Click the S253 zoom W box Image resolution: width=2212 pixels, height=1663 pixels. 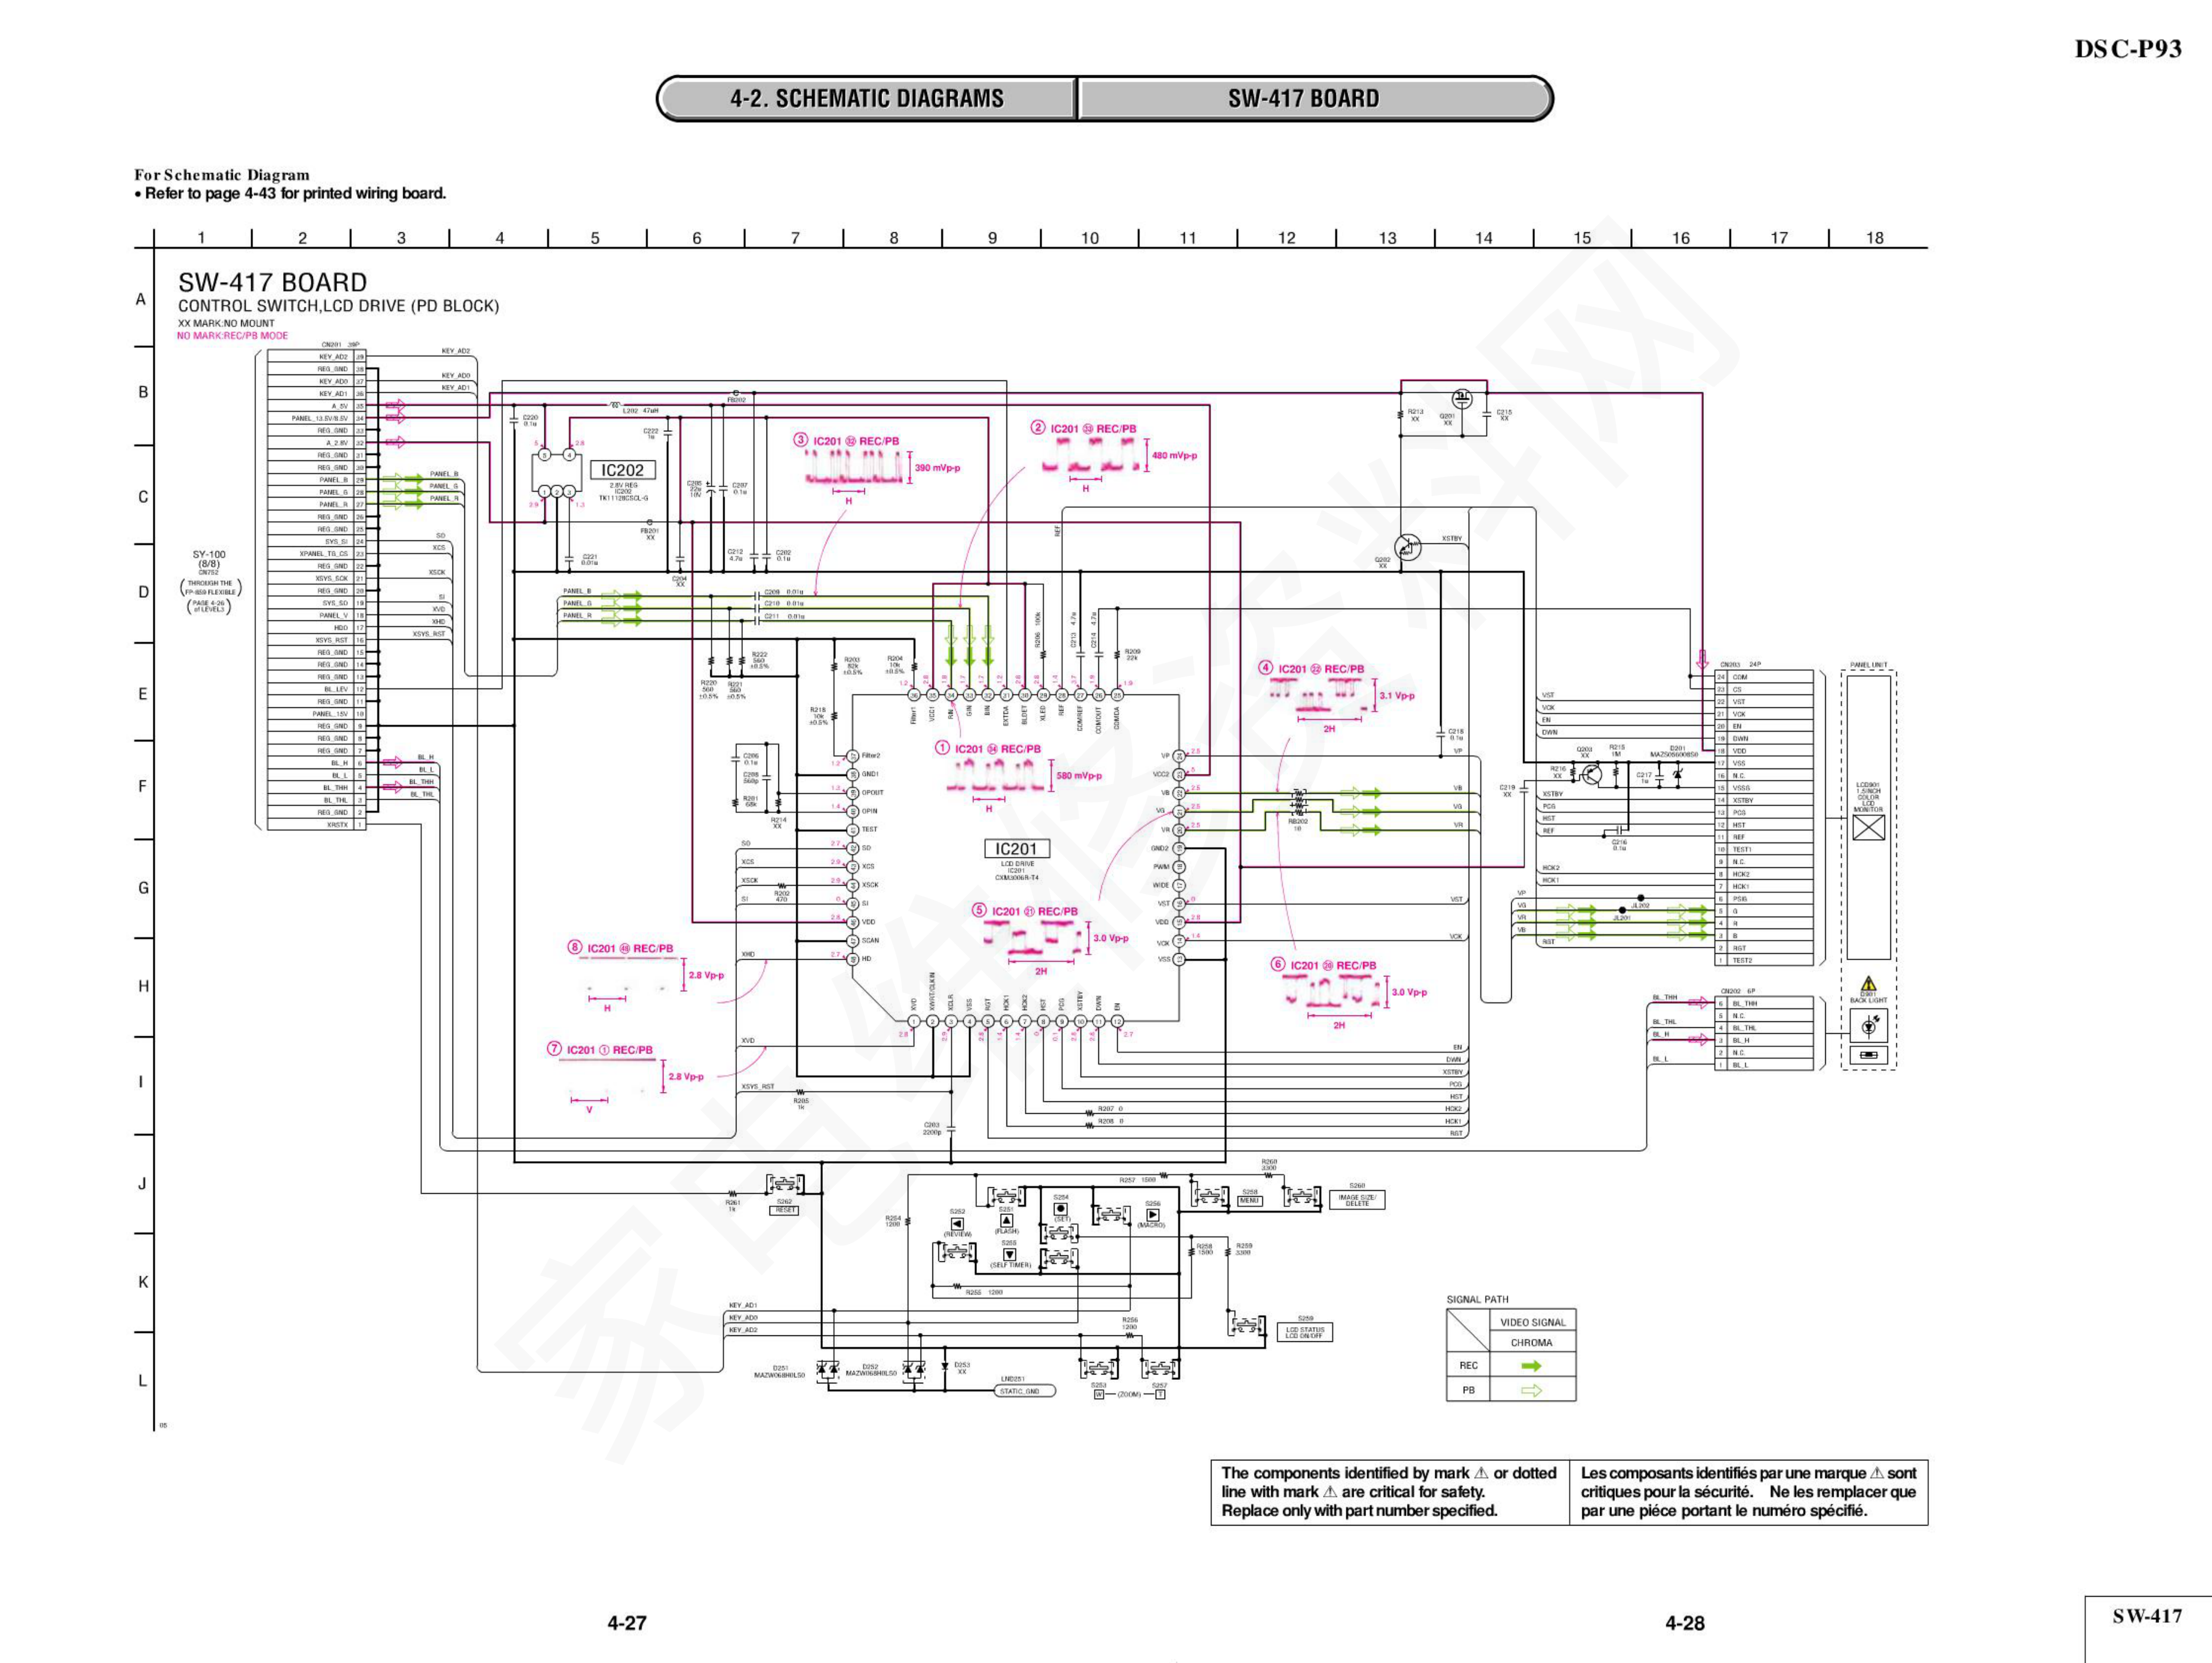[x=1098, y=1394]
